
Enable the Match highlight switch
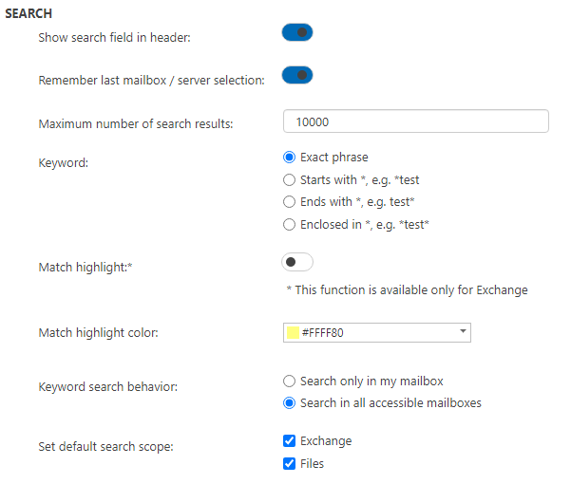pos(297,262)
